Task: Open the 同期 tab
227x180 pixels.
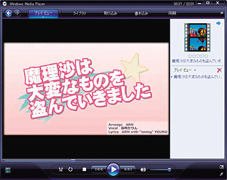Action: coord(172,13)
